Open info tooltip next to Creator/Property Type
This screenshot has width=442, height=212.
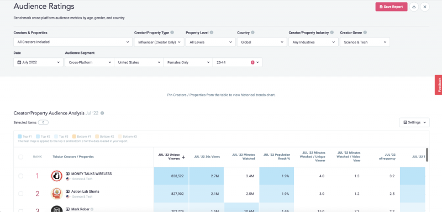point(172,32)
